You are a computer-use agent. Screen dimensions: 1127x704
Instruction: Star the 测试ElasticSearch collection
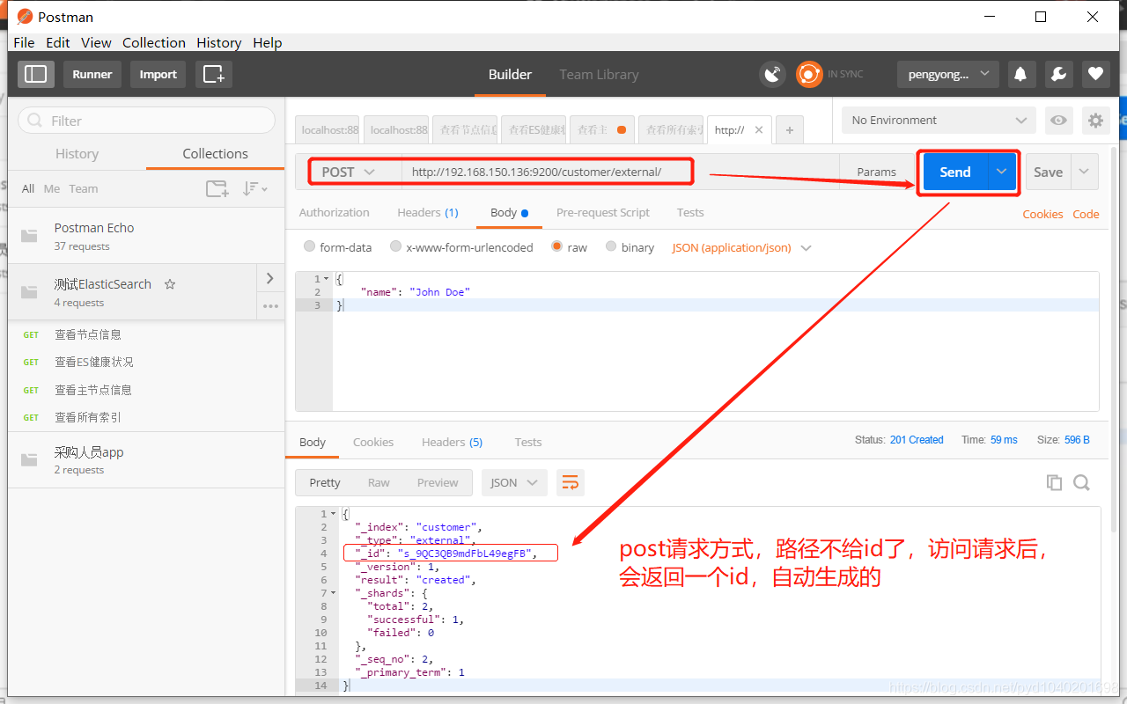point(170,284)
